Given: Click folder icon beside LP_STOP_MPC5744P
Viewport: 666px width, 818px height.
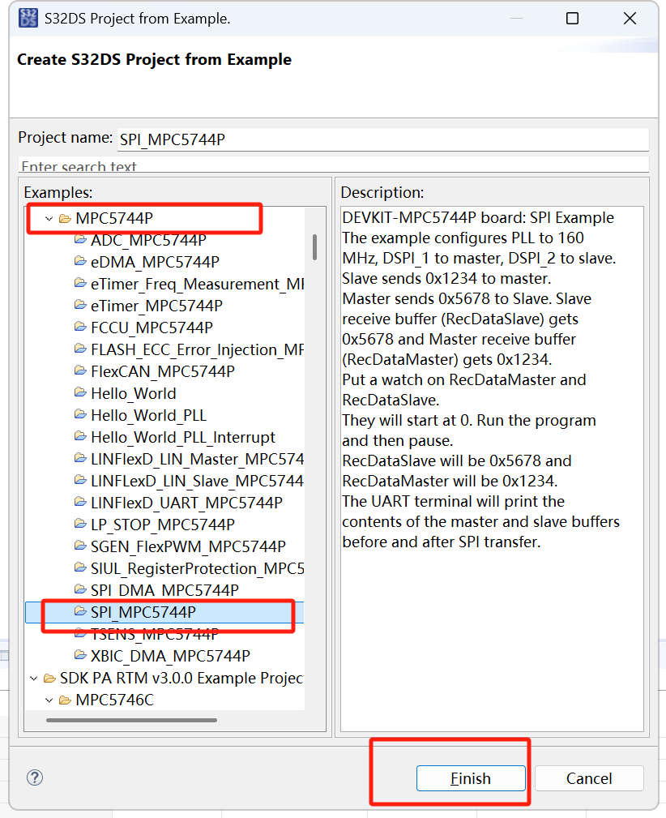Looking at the screenshot, I should tap(80, 525).
